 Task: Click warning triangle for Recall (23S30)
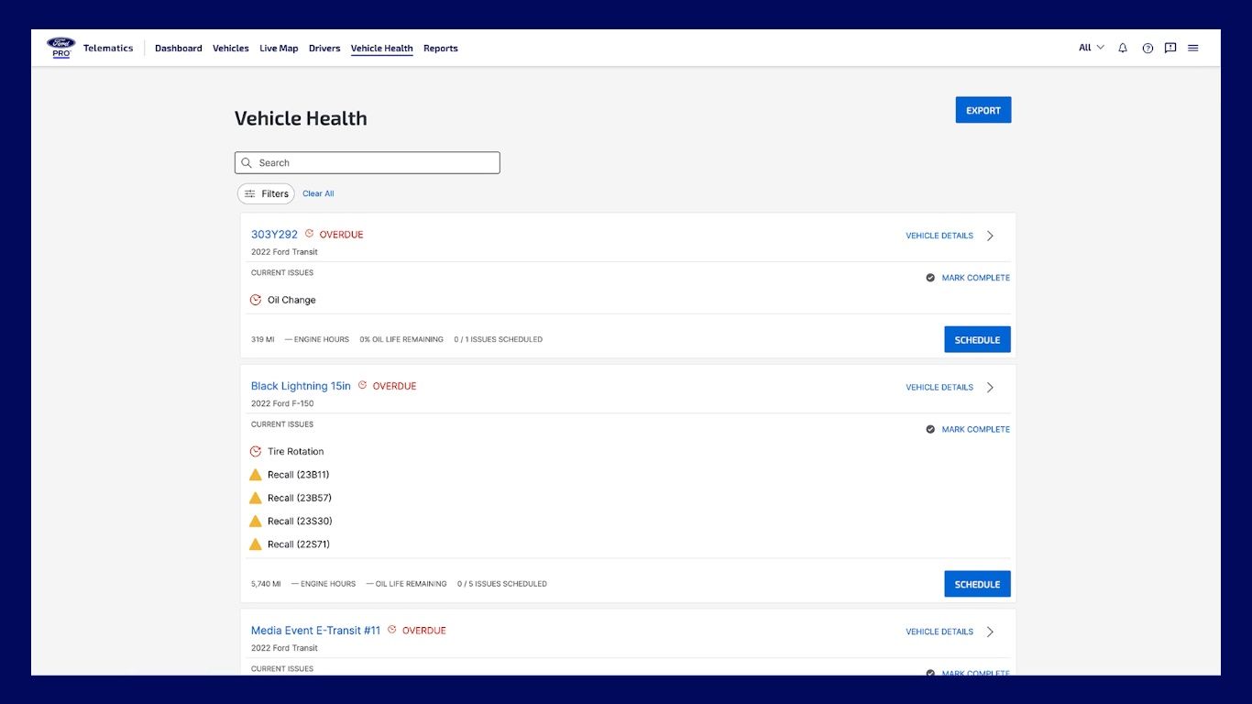point(256,521)
